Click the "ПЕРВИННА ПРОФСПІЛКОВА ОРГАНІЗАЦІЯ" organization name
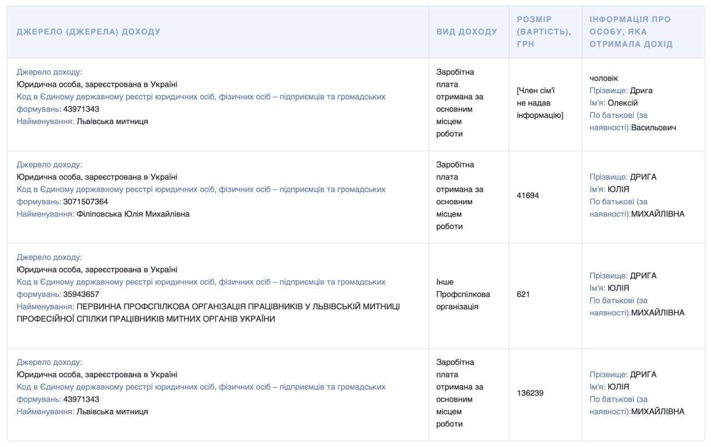Image resolution: width=711 pixels, height=447 pixels. 238,307
